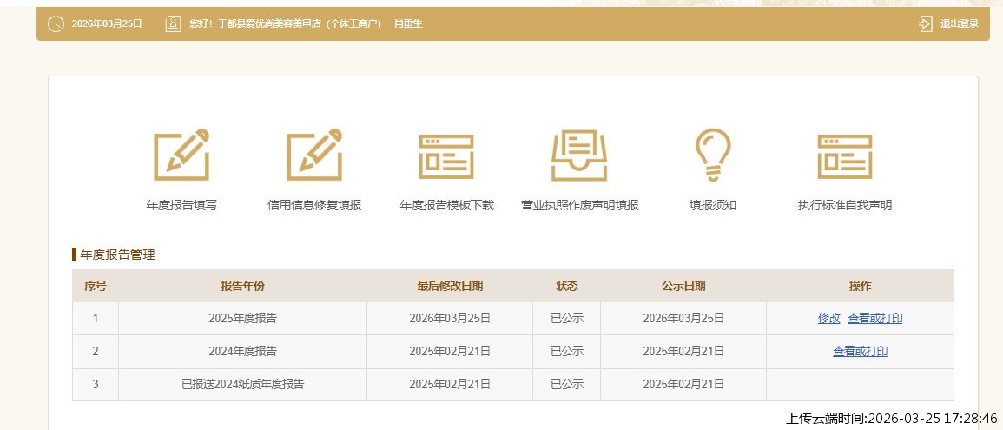Click the 填报须知 lightbulb icon
This screenshot has width=1003, height=430.
click(x=712, y=155)
